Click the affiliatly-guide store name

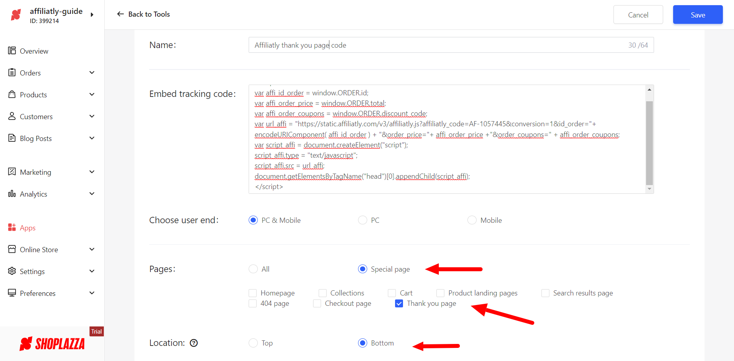[56, 11]
